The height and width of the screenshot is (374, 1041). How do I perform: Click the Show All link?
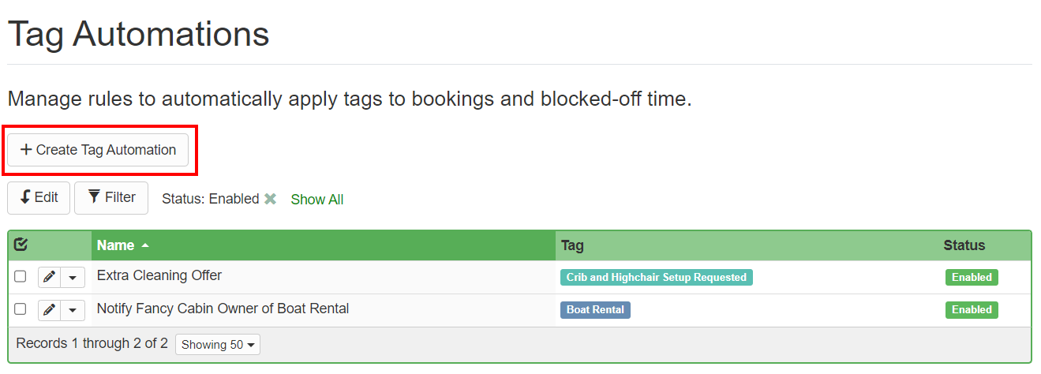click(x=316, y=200)
